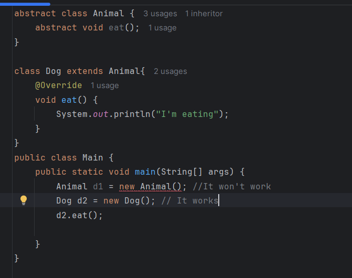
Task: Click the Main class name in declaration
Action: click(93, 157)
